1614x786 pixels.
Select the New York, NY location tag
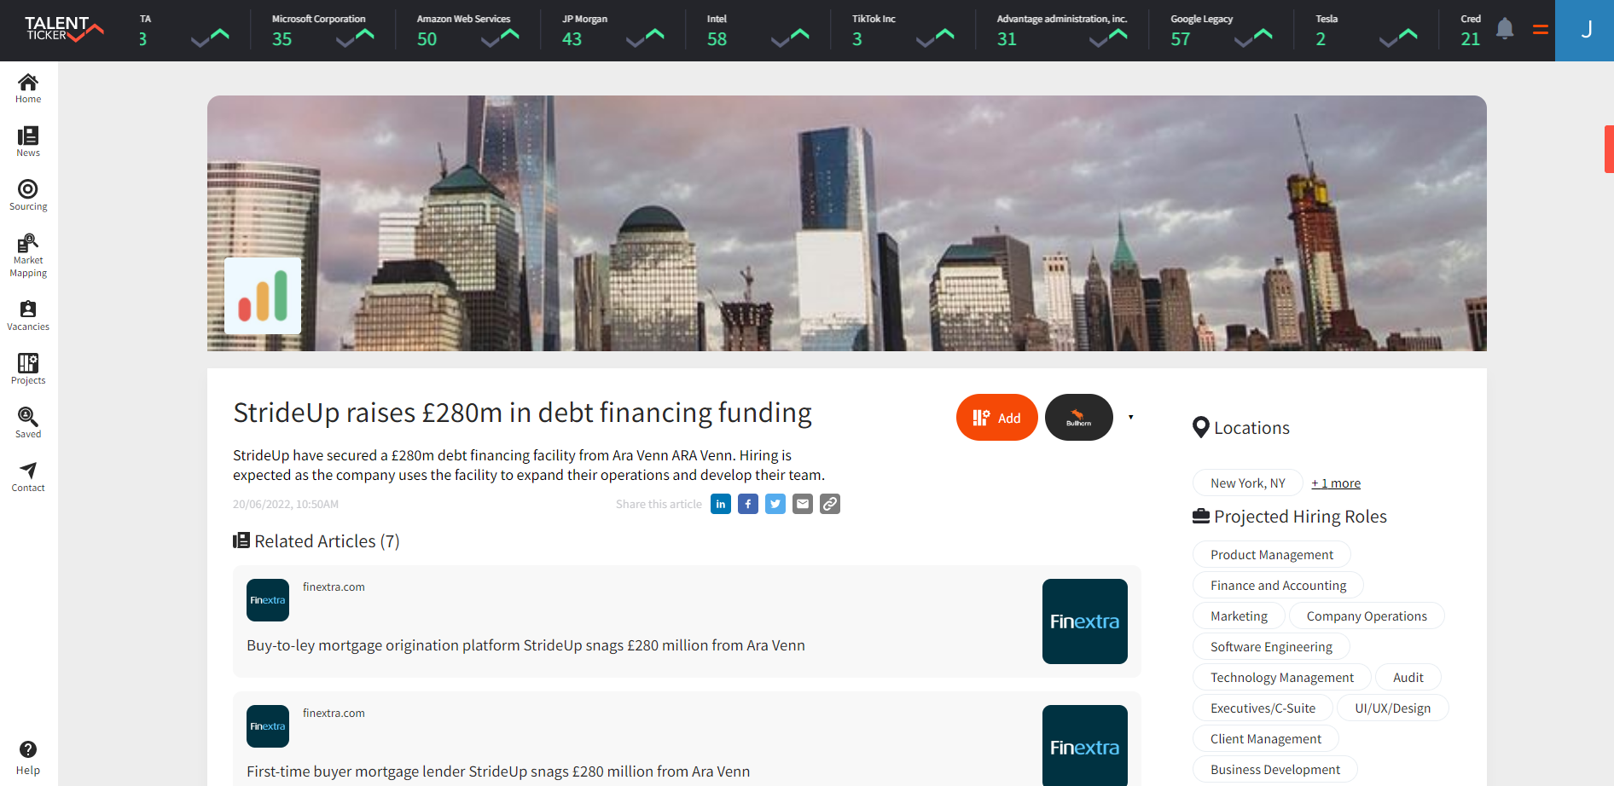point(1248,483)
